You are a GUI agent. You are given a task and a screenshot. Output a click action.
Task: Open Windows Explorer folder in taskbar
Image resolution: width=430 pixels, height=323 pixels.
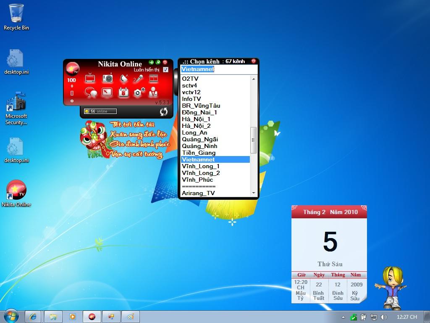[x=53, y=317]
